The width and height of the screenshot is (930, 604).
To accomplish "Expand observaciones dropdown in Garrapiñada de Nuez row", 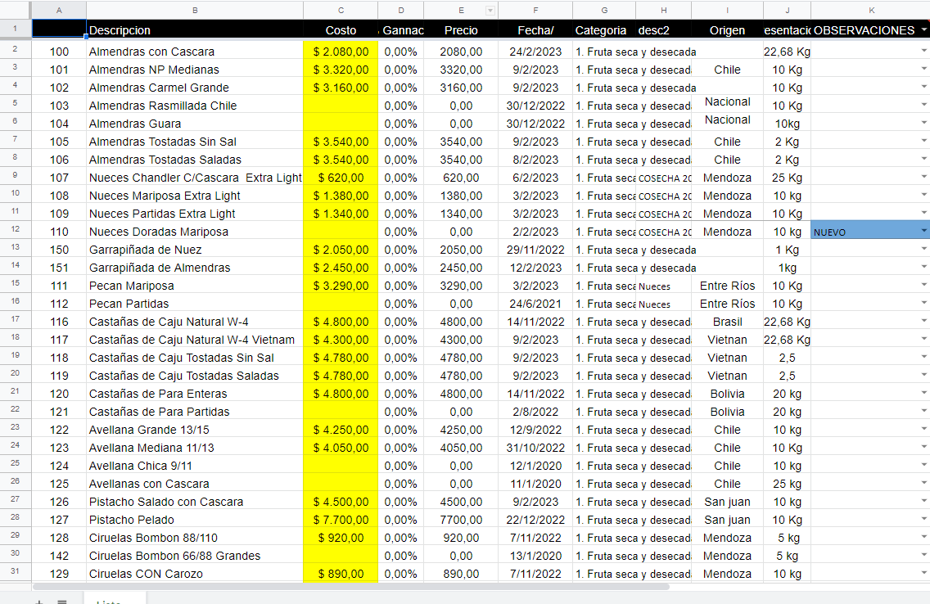I will pyautogui.click(x=923, y=249).
